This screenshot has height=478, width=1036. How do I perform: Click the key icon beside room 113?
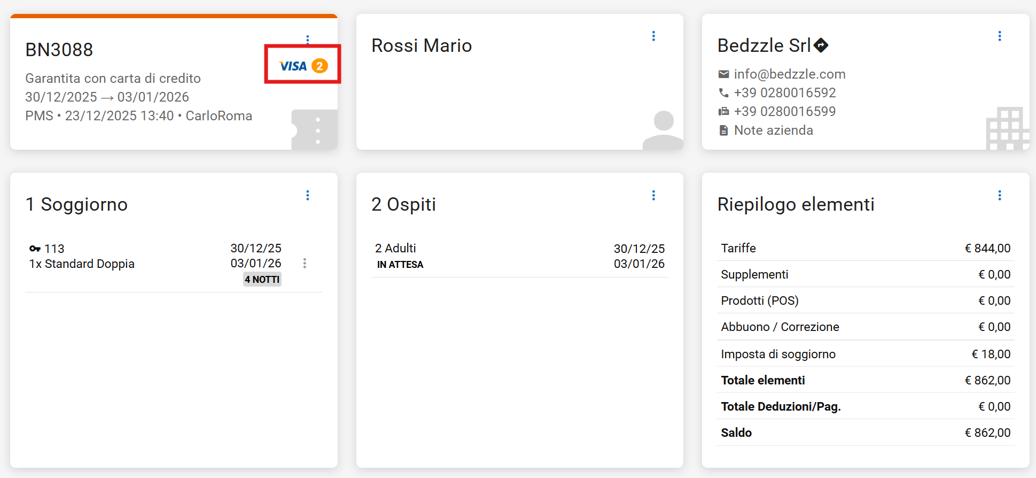(35, 249)
